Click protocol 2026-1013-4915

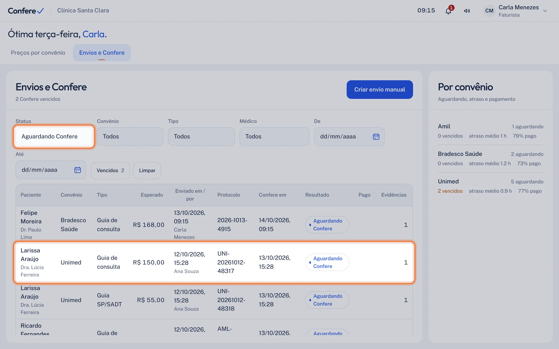coord(232,225)
